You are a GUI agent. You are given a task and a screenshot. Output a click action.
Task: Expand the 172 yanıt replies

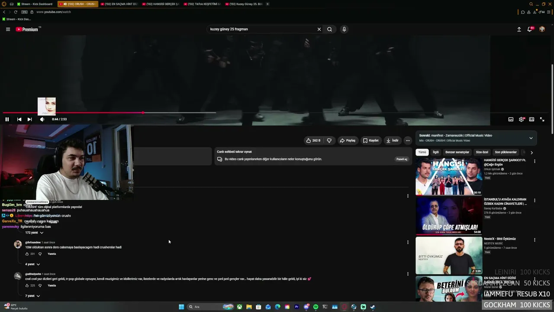(x=34, y=233)
